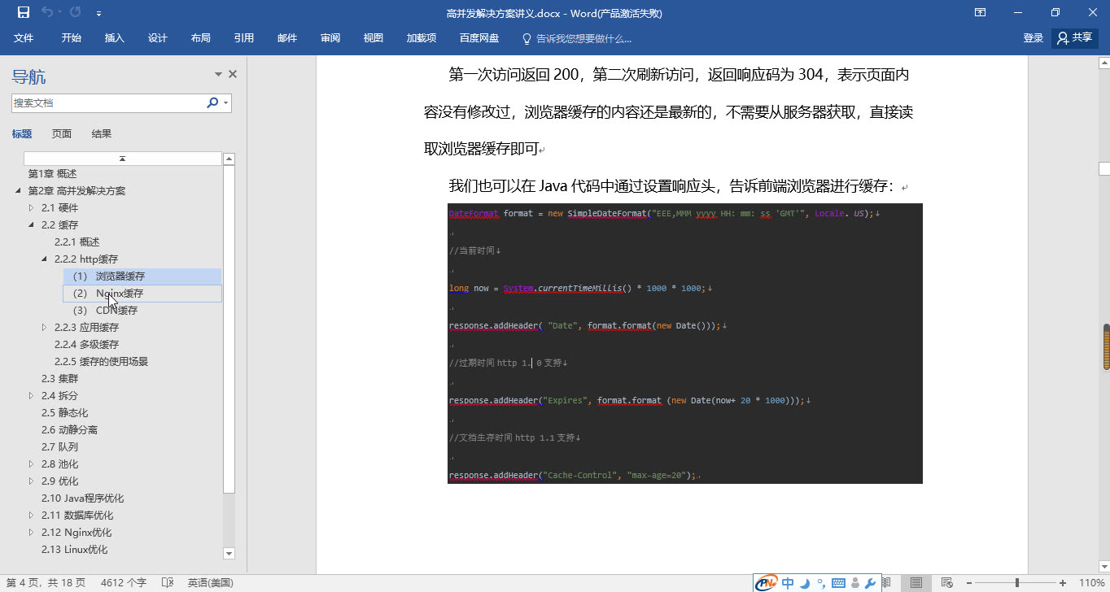The height and width of the screenshot is (592, 1110).
Task: Go to heading 2.2.5 缓存的使用场景
Action: [101, 362]
